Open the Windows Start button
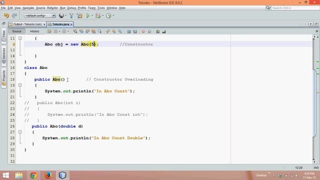 pyautogui.click(x=5, y=175)
